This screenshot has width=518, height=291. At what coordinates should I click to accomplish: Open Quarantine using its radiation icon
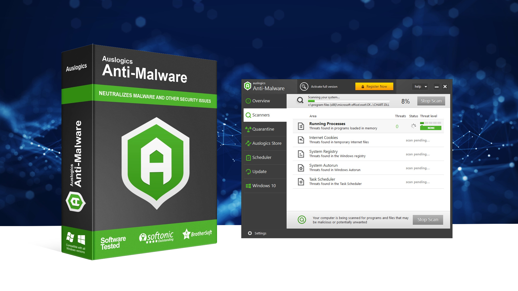click(x=249, y=129)
